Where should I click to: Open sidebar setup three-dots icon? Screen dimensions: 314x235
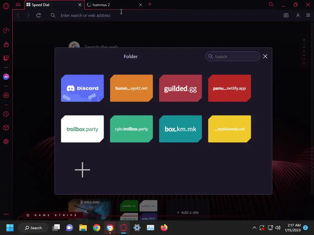pyautogui.click(x=6, y=214)
